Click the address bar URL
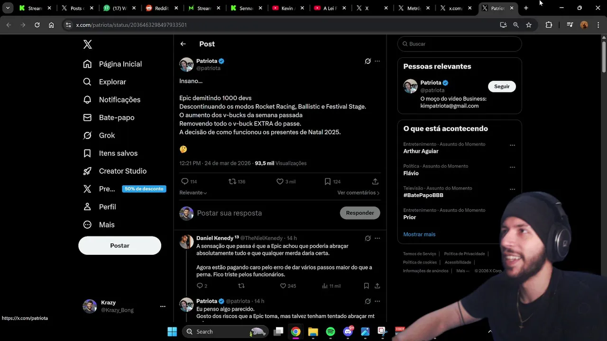This screenshot has width=607, height=341. [x=131, y=25]
